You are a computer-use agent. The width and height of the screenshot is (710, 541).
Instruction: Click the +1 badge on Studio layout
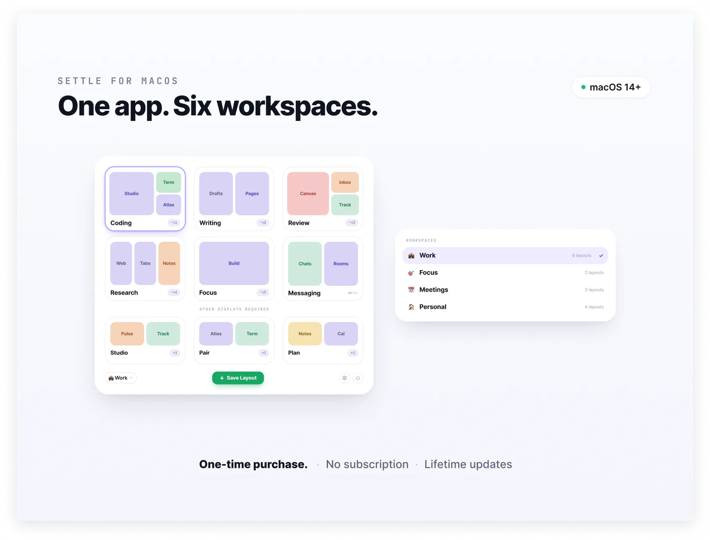tap(175, 353)
